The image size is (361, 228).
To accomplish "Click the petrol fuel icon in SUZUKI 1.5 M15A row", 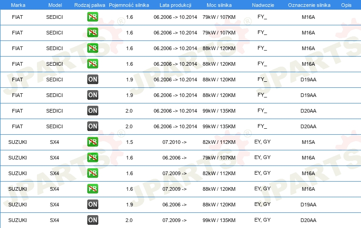I will point(92,142).
